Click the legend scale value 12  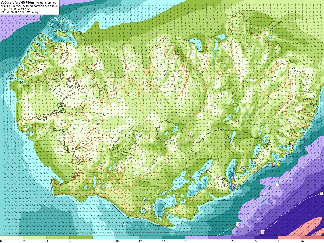click(x=140, y=241)
